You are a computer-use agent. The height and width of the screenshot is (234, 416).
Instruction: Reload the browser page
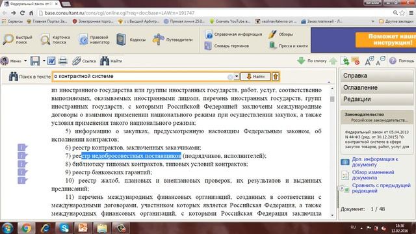point(22,13)
